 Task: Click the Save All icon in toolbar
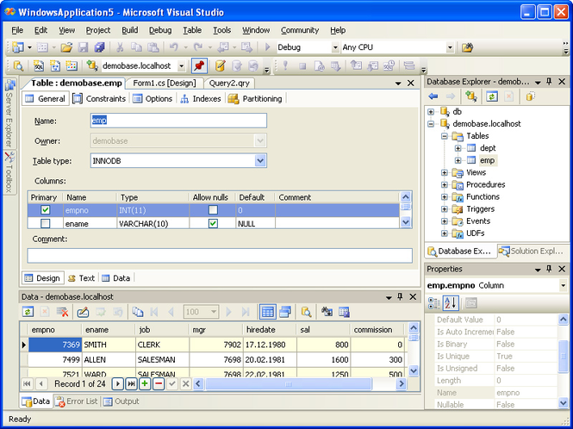click(x=99, y=47)
